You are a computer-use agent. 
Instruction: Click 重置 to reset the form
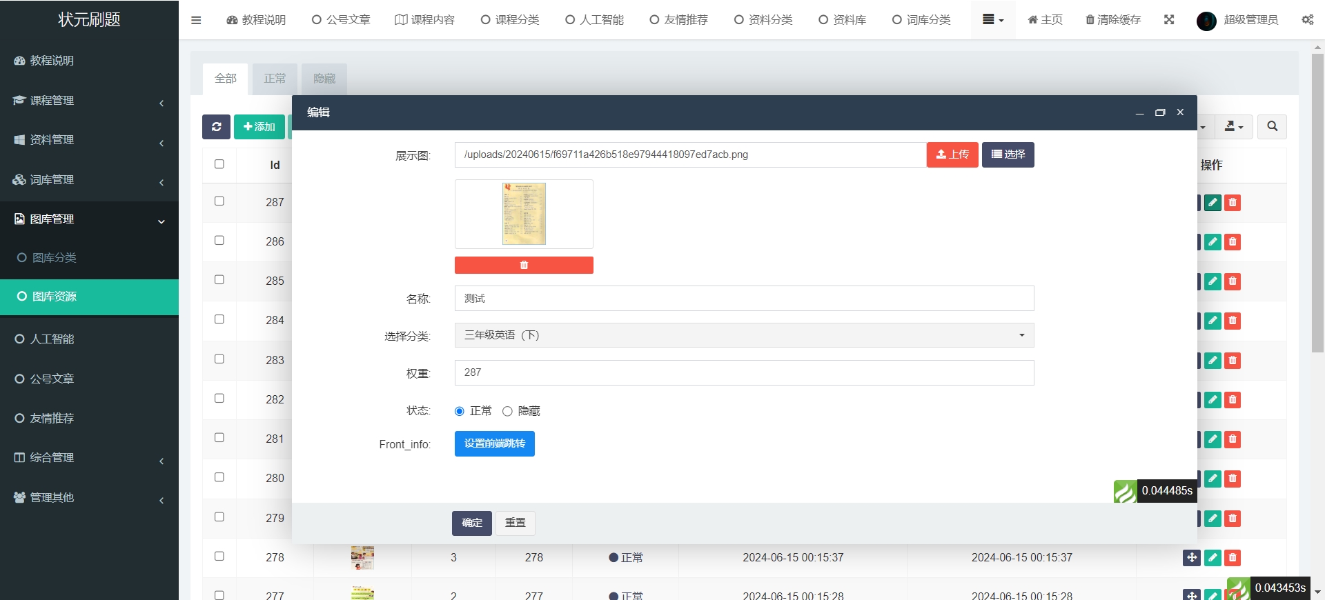pyautogui.click(x=516, y=523)
